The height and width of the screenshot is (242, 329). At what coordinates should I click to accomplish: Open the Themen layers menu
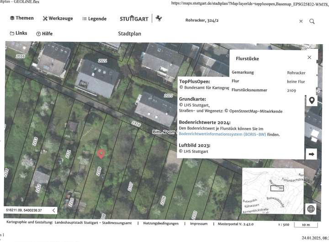pos(22,18)
